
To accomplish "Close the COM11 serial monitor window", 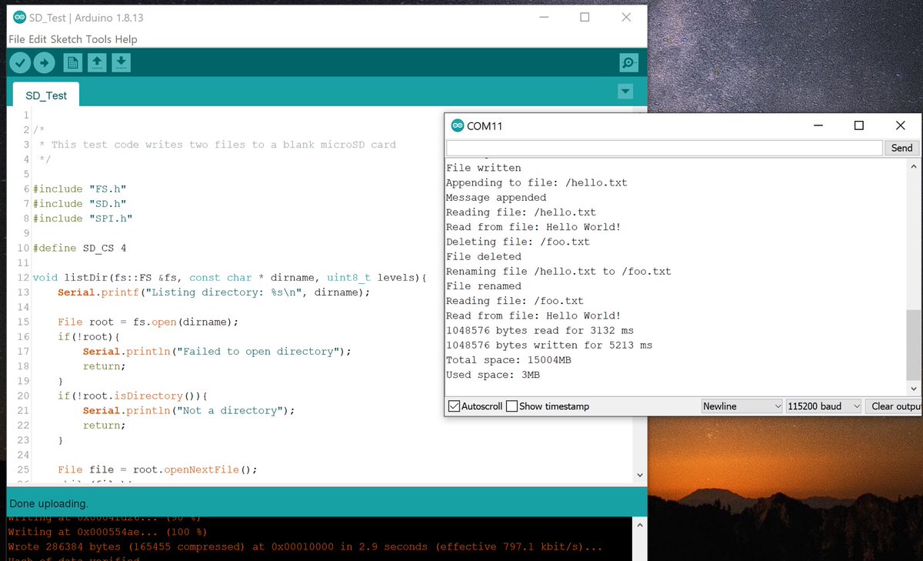I will coord(900,125).
